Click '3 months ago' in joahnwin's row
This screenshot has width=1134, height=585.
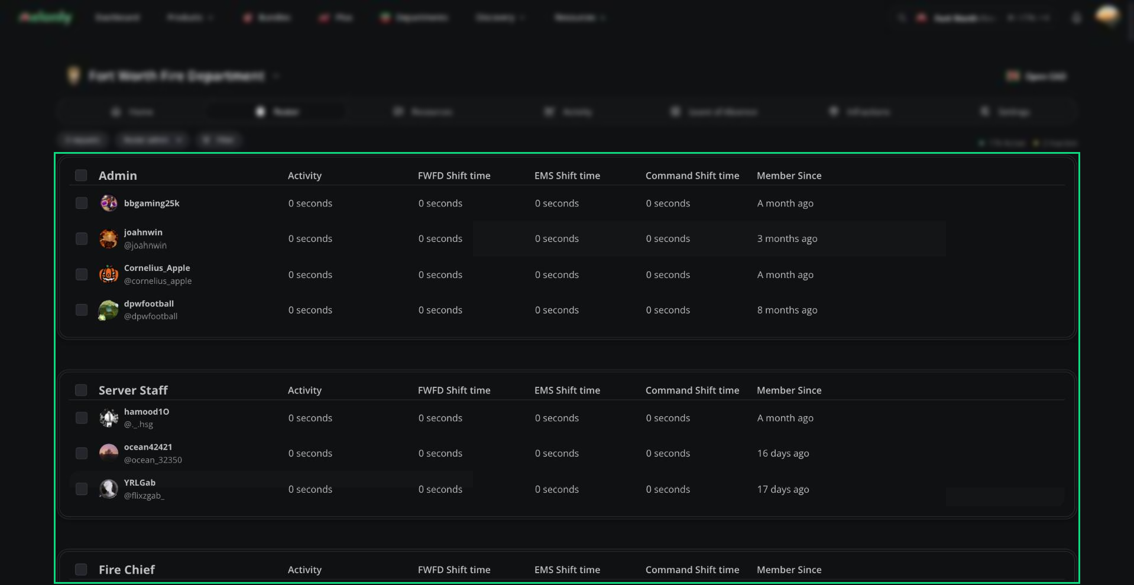(788, 239)
